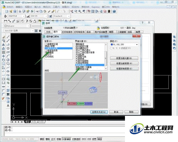178x142 pixels.
Task: Tick the X, Y, Z axis tint checkbox
Action: pyautogui.click(x=111, y=48)
